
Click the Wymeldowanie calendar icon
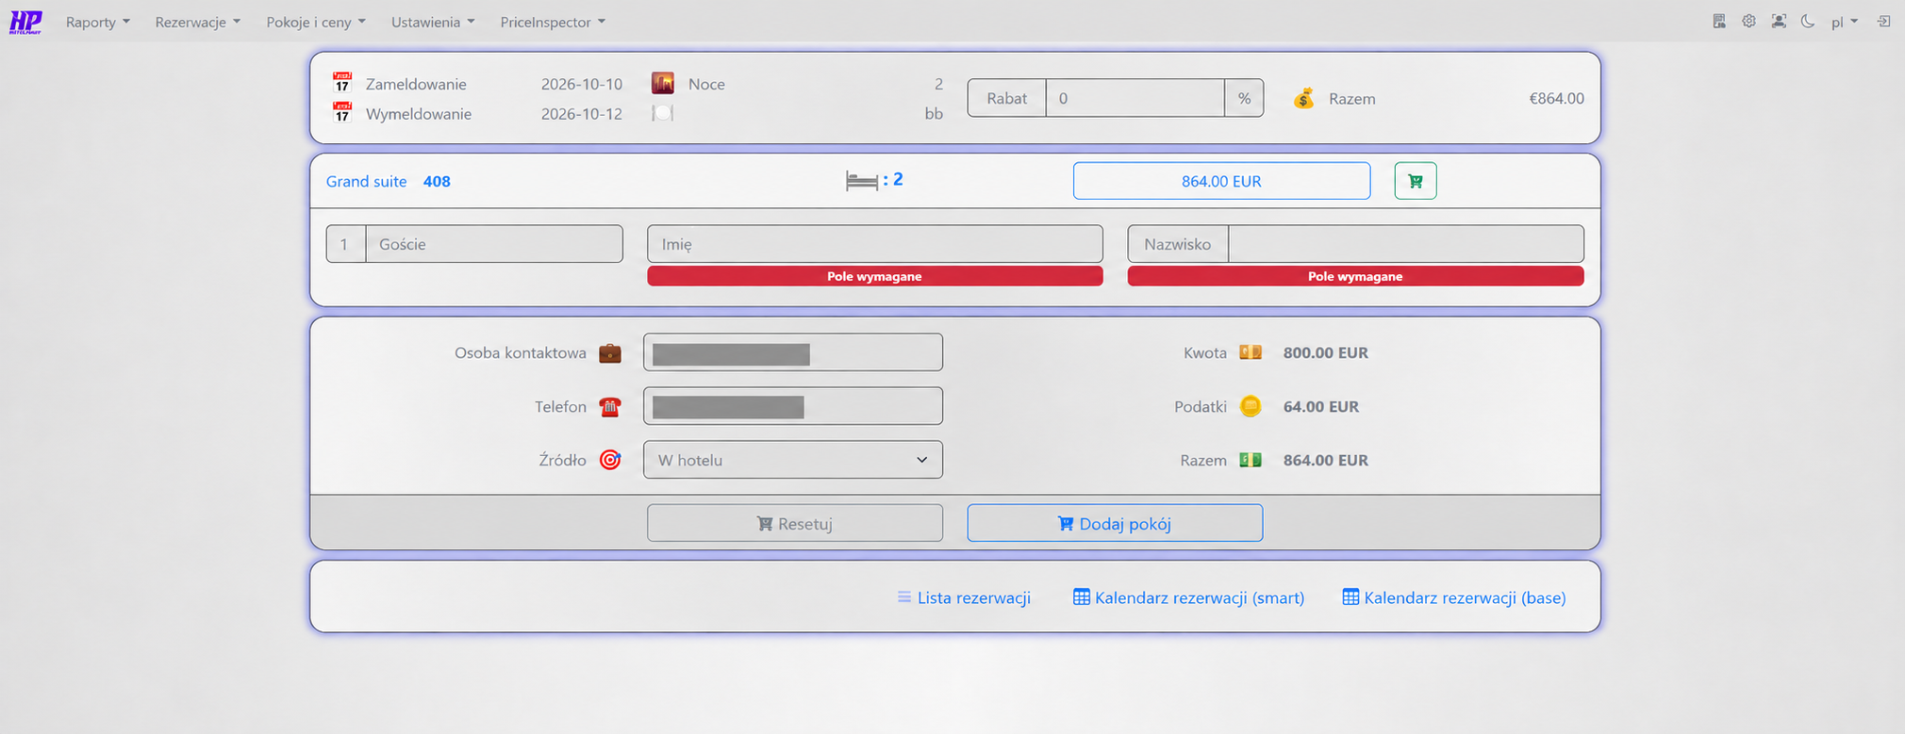(x=342, y=112)
